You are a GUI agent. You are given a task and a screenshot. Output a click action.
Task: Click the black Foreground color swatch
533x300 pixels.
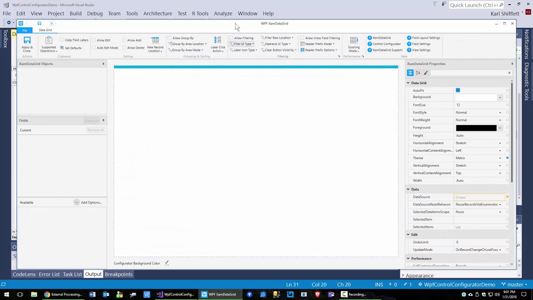point(476,128)
